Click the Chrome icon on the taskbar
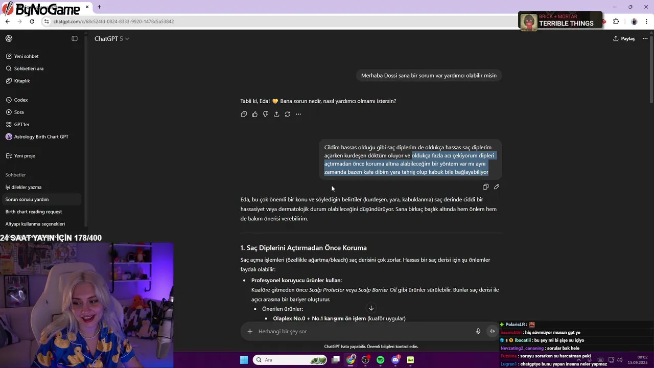The height and width of the screenshot is (368, 654). (351, 360)
